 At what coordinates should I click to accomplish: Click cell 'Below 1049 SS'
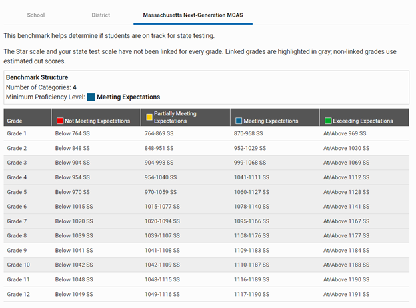point(74,294)
